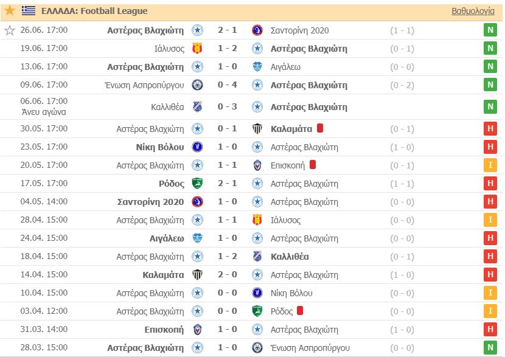The height and width of the screenshot is (357, 505).
Task: Click Καλλιθέα crest in 06.06. match
Action: (197, 106)
